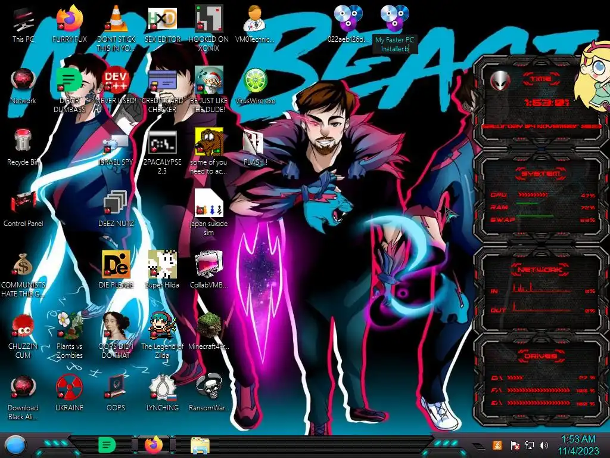Open the Network desktop icon
This screenshot has height=458, width=610.
pos(23,86)
